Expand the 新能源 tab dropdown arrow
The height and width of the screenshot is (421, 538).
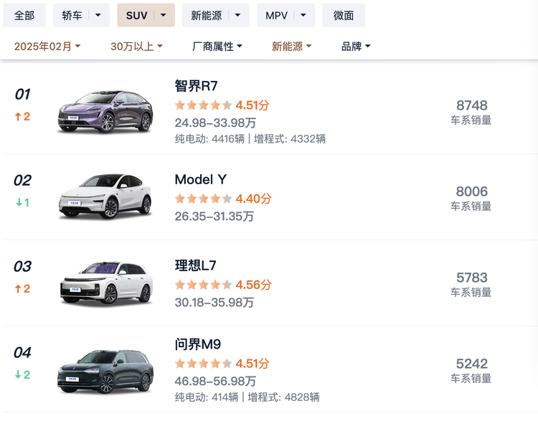(239, 15)
